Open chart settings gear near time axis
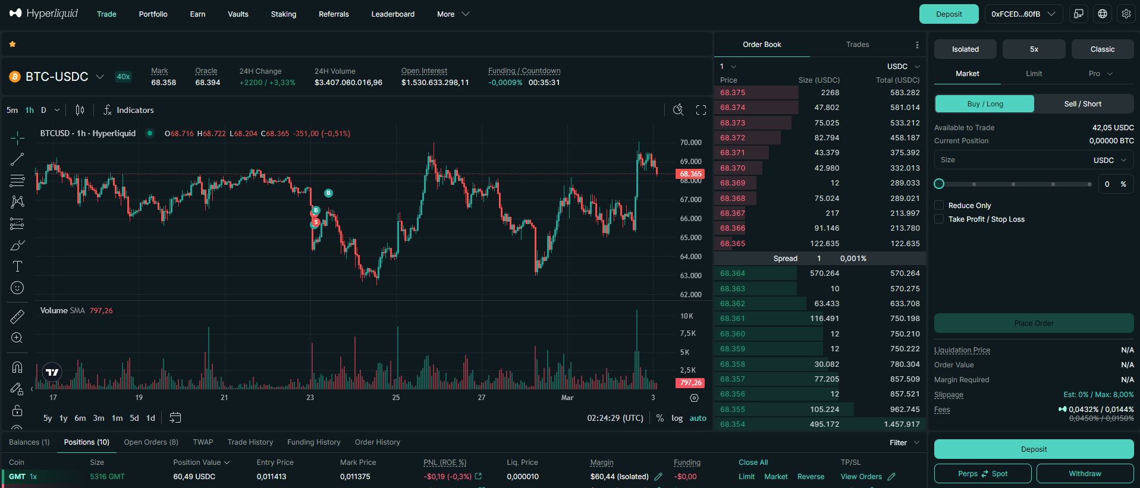This screenshot has height=488, width=1140. (694, 398)
